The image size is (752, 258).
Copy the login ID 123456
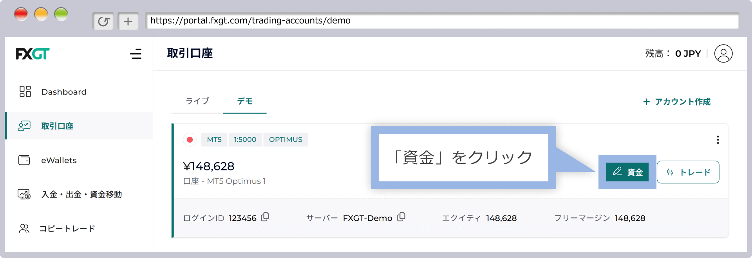265,217
